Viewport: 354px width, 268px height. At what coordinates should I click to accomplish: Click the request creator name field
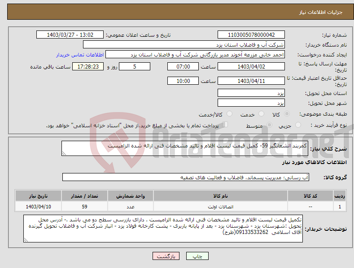tap(195, 55)
